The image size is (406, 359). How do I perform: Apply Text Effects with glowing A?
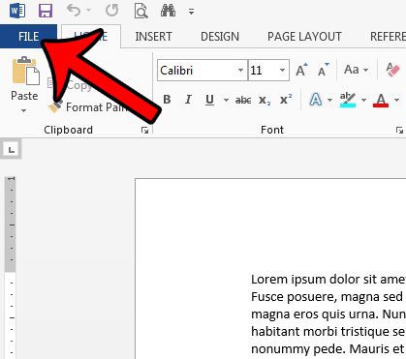(x=316, y=100)
